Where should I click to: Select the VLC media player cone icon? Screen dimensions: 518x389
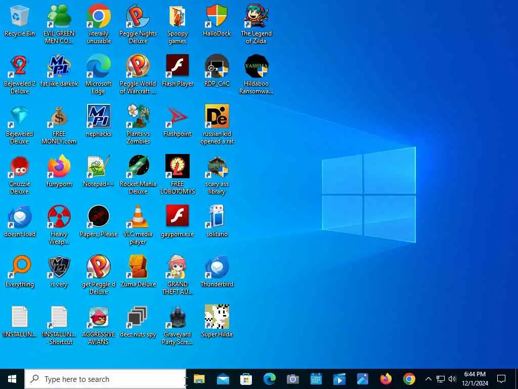click(138, 217)
